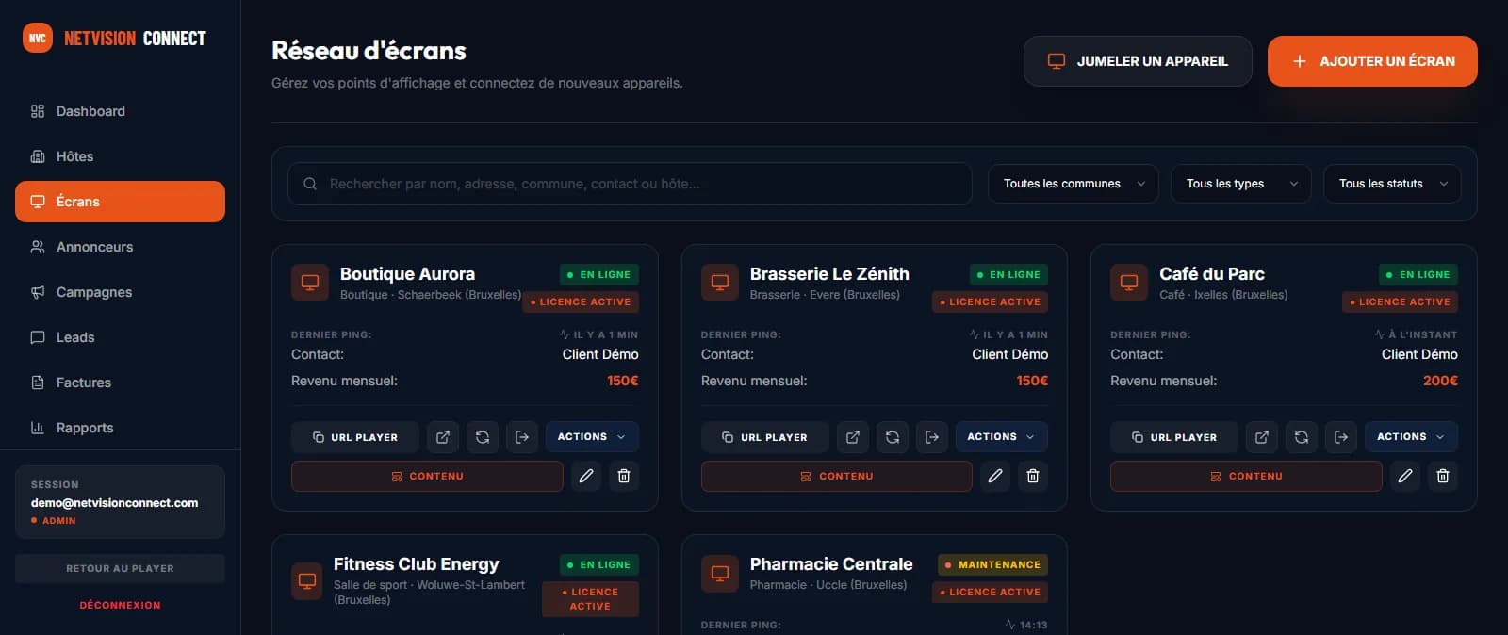The width and height of the screenshot is (1508, 635).
Task: Open Tous les statuts filter dropdown
Action: (x=1392, y=184)
